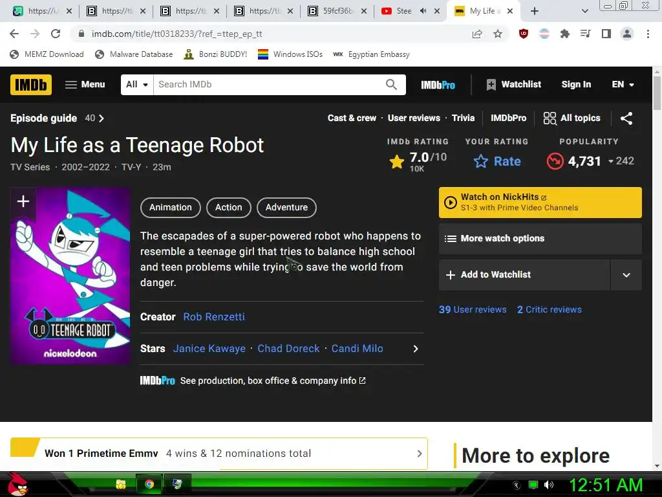Open the Episode guide

click(x=58, y=118)
